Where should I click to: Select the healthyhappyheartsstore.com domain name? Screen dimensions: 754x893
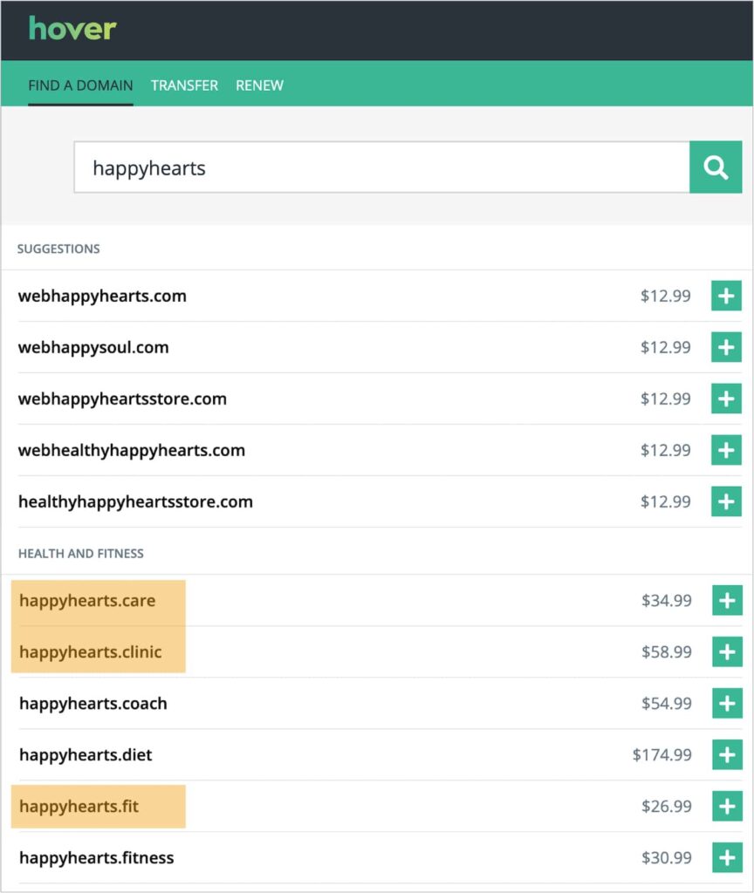click(135, 501)
